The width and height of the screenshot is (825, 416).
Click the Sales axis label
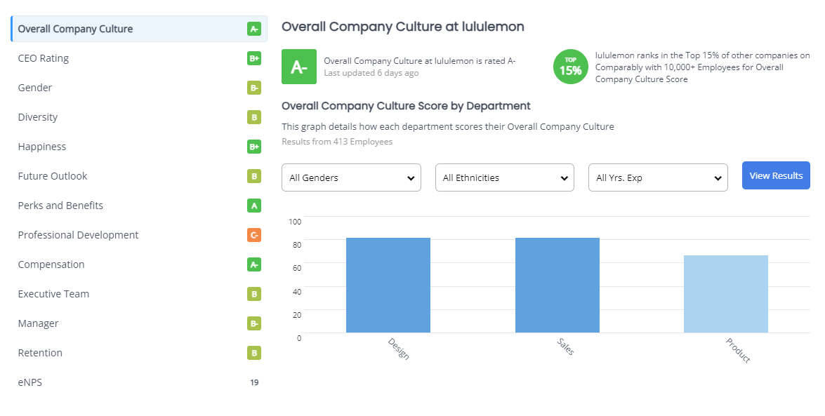[x=566, y=347]
